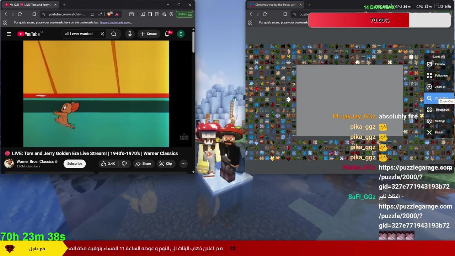
Task: Open the YouTube Create button
Action: tap(148, 34)
